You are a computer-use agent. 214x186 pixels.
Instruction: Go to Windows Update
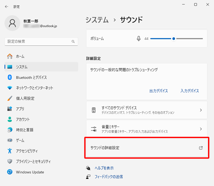point(42,172)
